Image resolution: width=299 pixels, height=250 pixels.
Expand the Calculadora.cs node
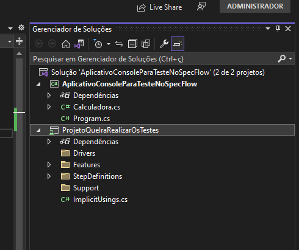(49, 107)
